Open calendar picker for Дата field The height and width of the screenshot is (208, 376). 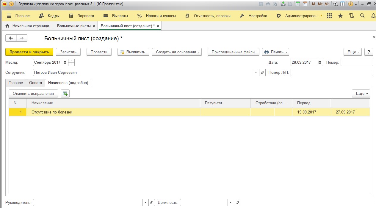point(320,63)
